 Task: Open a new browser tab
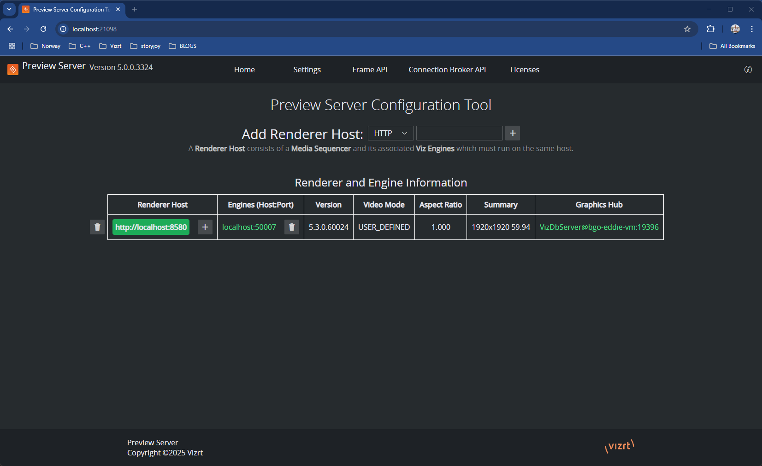135,9
